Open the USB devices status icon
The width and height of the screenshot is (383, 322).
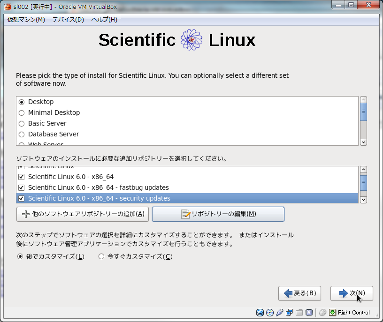pyautogui.click(x=279, y=313)
